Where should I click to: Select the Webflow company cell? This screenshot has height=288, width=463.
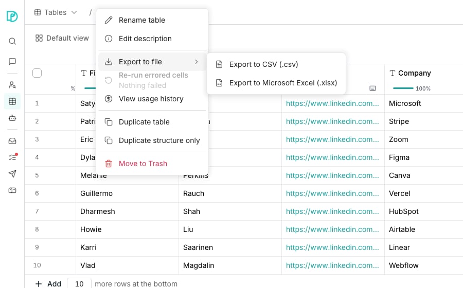coord(424,265)
